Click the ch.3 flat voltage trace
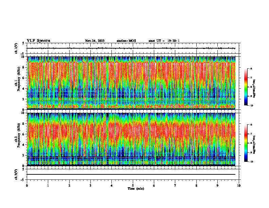Screen dimensions: 269x208 [x=131, y=174]
